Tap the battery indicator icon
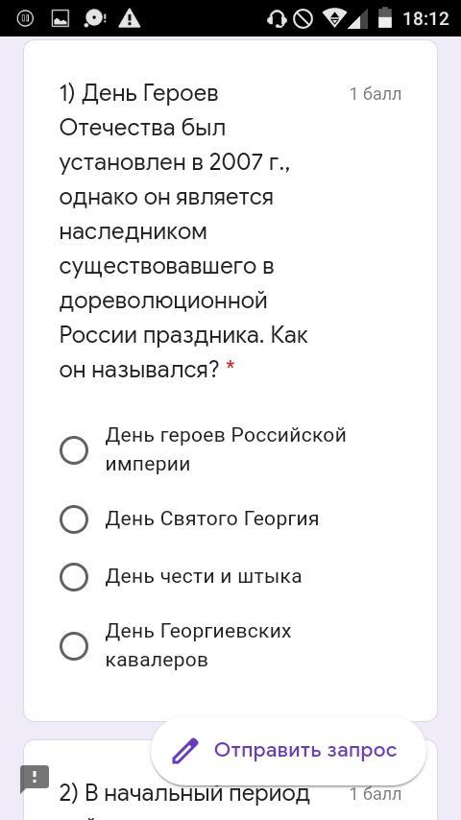The height and width of the screenshot is (820, 461). (384, 18)
